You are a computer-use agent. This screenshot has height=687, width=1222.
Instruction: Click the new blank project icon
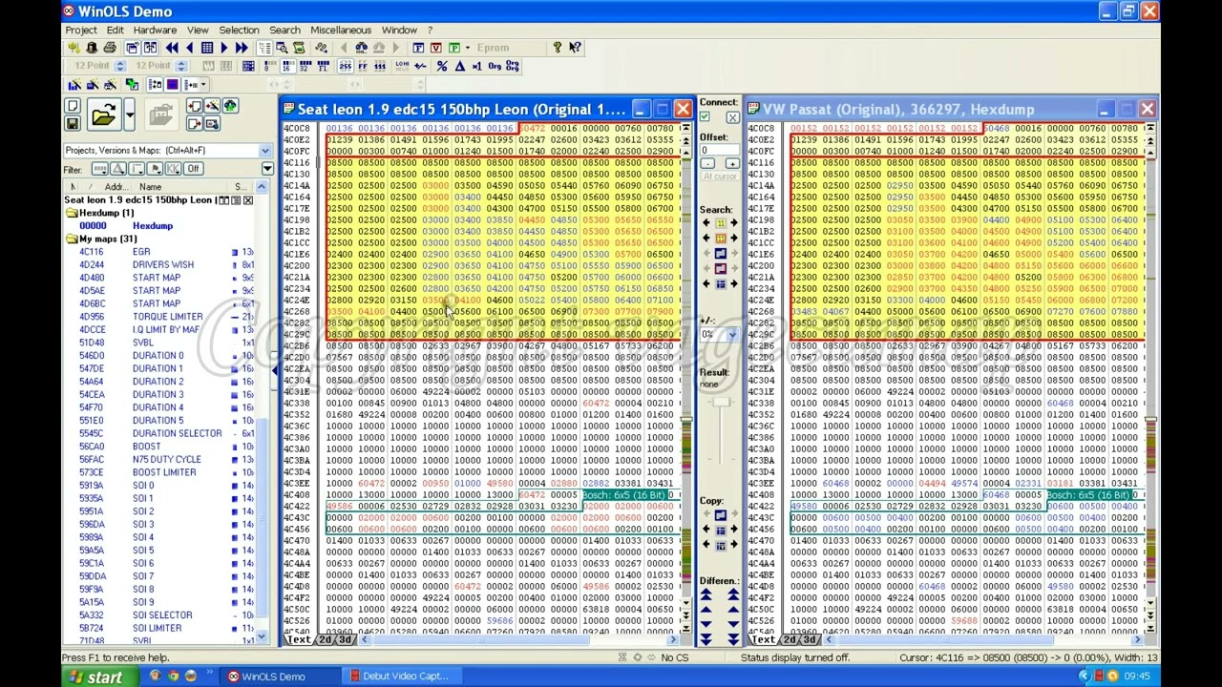pyautogui.click(x=73, y=107)
